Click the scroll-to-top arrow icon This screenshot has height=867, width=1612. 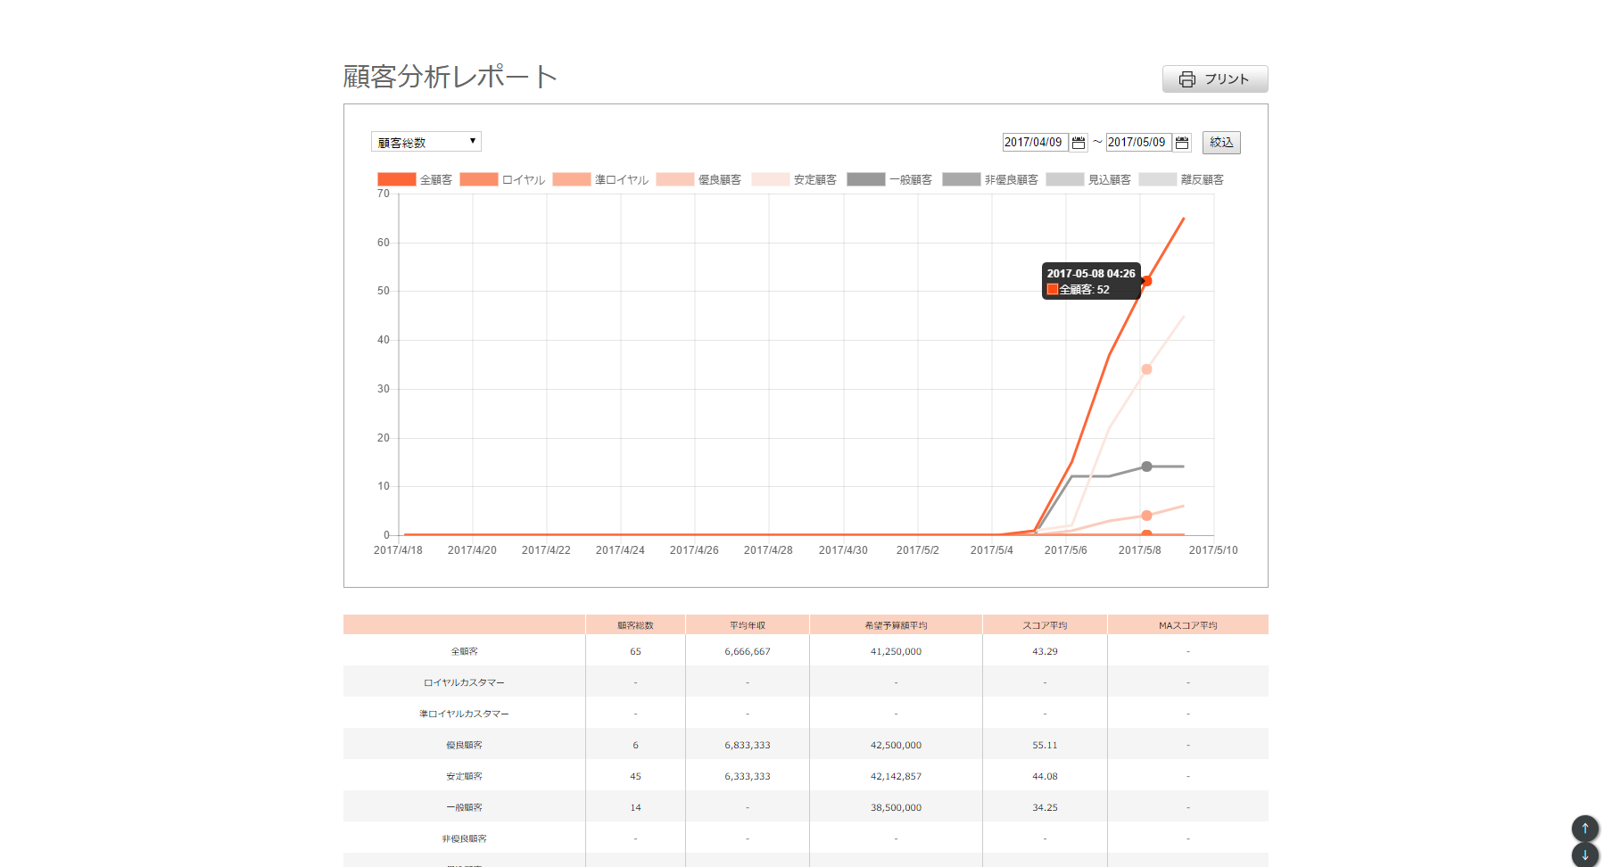click(1585, 829)
